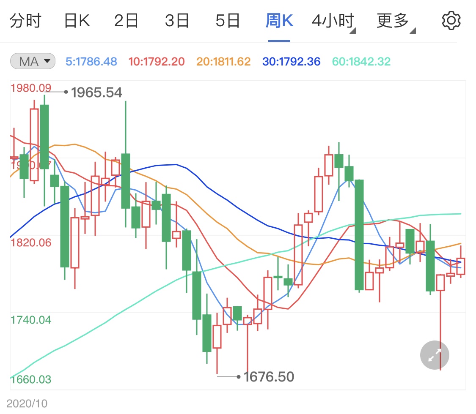Toggle the MA60 line via its green label
The height and width of the screenshot is (414, 476).
361,61
